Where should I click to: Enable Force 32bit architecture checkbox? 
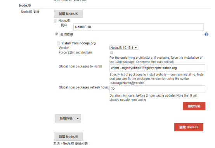[111, 53]
